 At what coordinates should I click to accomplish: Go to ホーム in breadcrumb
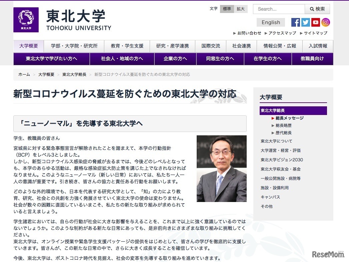(x=24, y=75)
